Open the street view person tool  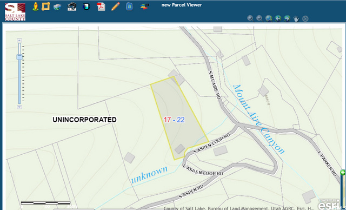(x=35, y=6)
